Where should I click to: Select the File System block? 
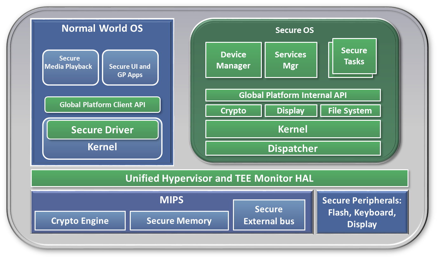pos(350,111)
